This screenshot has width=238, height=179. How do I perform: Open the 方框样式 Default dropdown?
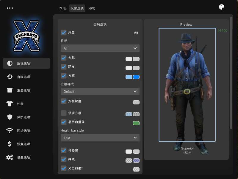[100, 92]
